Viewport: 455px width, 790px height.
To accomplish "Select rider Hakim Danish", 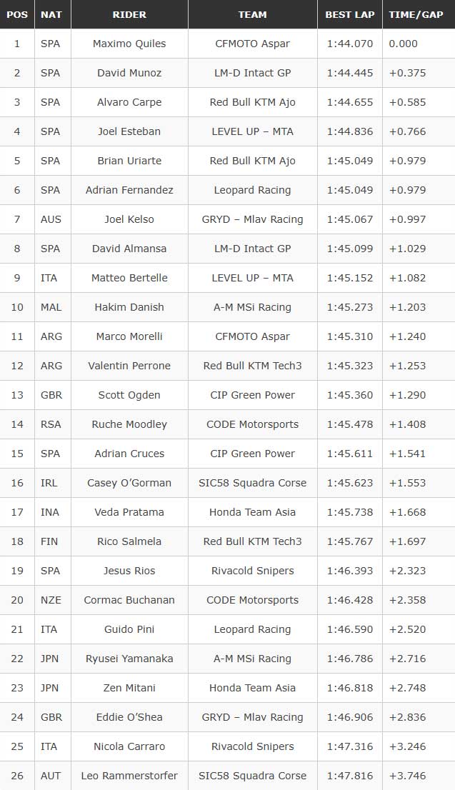I will (129, 307).
